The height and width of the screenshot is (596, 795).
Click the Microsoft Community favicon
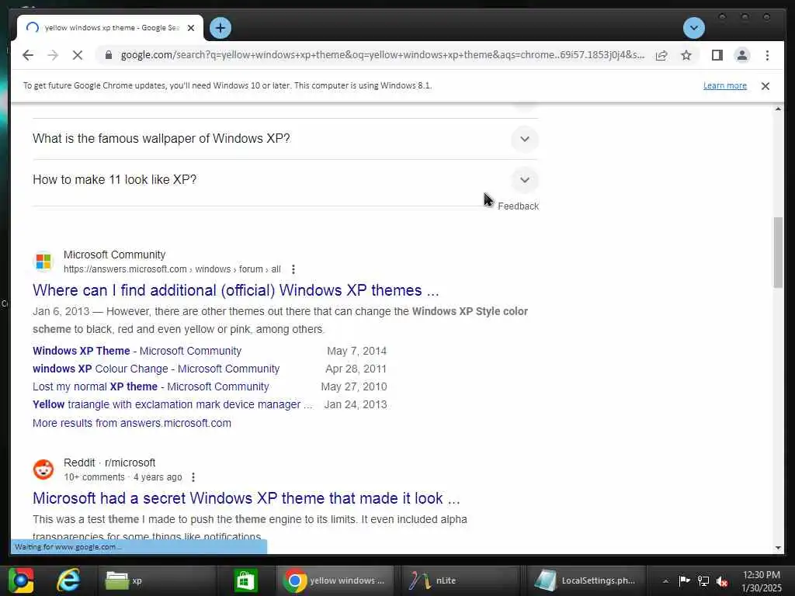click(x=43, y=262)
